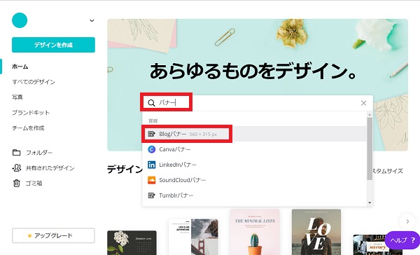
Task: Select Tumblrバナー suggestion
Action: (254, 195)
